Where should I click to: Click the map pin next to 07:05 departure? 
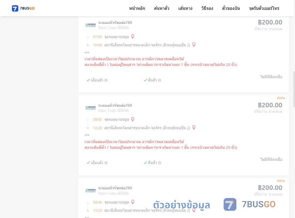(x=133, y=37)
